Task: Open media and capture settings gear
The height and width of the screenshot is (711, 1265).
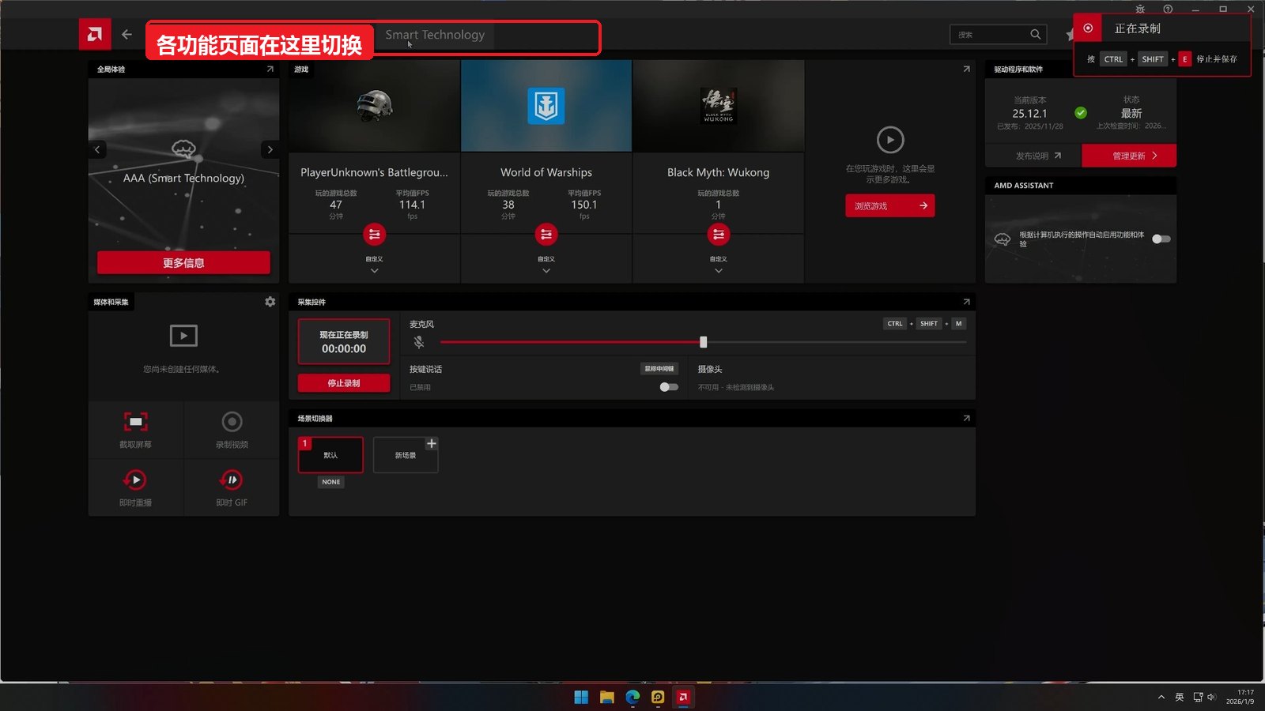Action: coord(270,302)
